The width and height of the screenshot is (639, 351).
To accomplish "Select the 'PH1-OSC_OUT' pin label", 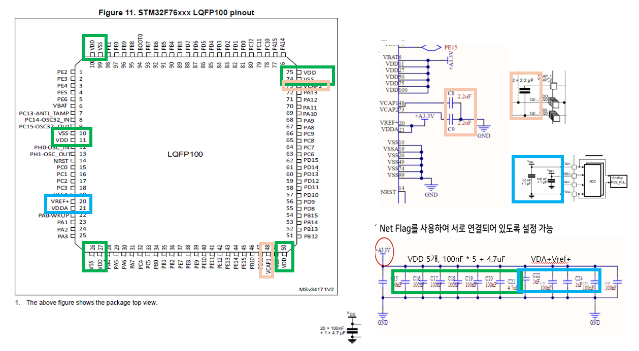I will pyautogui.click(x=49, y=154).
